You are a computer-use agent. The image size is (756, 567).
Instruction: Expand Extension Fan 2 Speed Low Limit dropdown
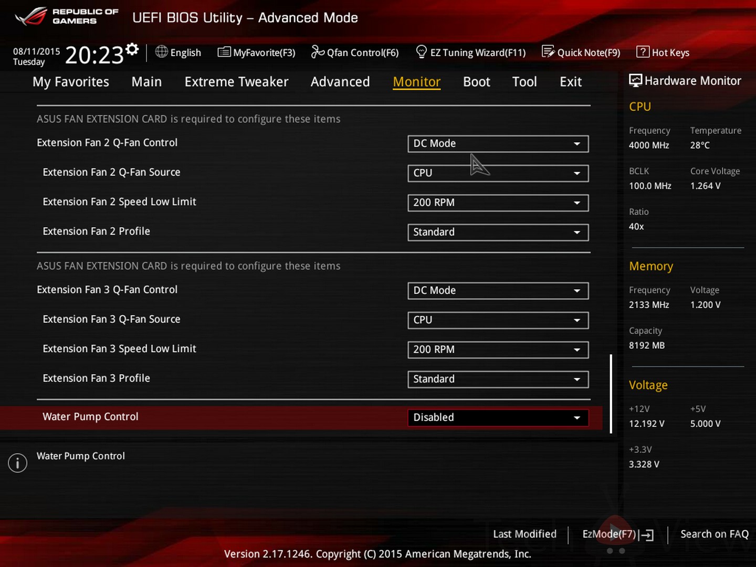pyautogui.click(x=498, y=203)
